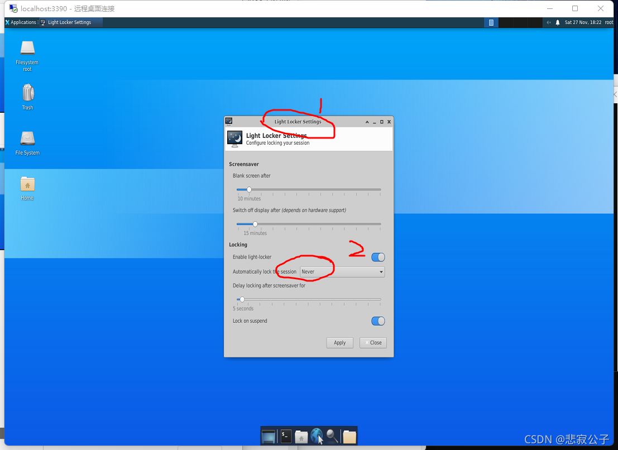Viewport: 618px width, 450px height.
Task: Select the first workspace in switcher
Action: click(491, 22)
